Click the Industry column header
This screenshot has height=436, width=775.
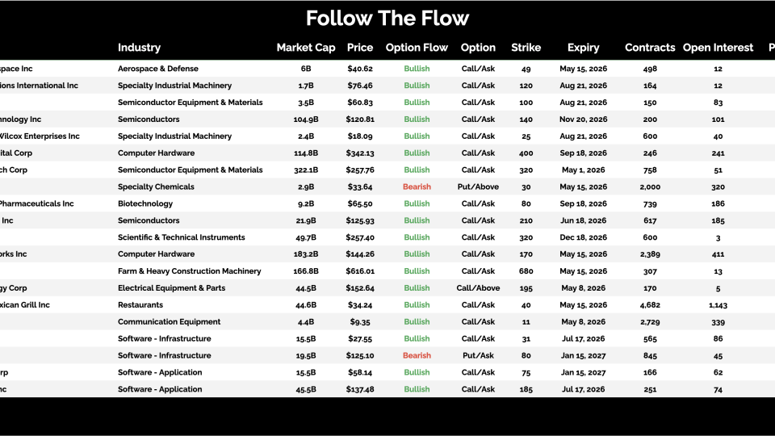139,48
